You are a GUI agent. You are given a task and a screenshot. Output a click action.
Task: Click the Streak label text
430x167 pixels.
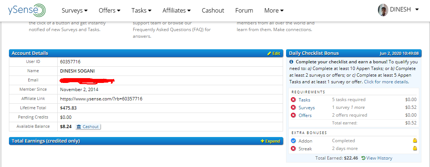pos(305,149)
